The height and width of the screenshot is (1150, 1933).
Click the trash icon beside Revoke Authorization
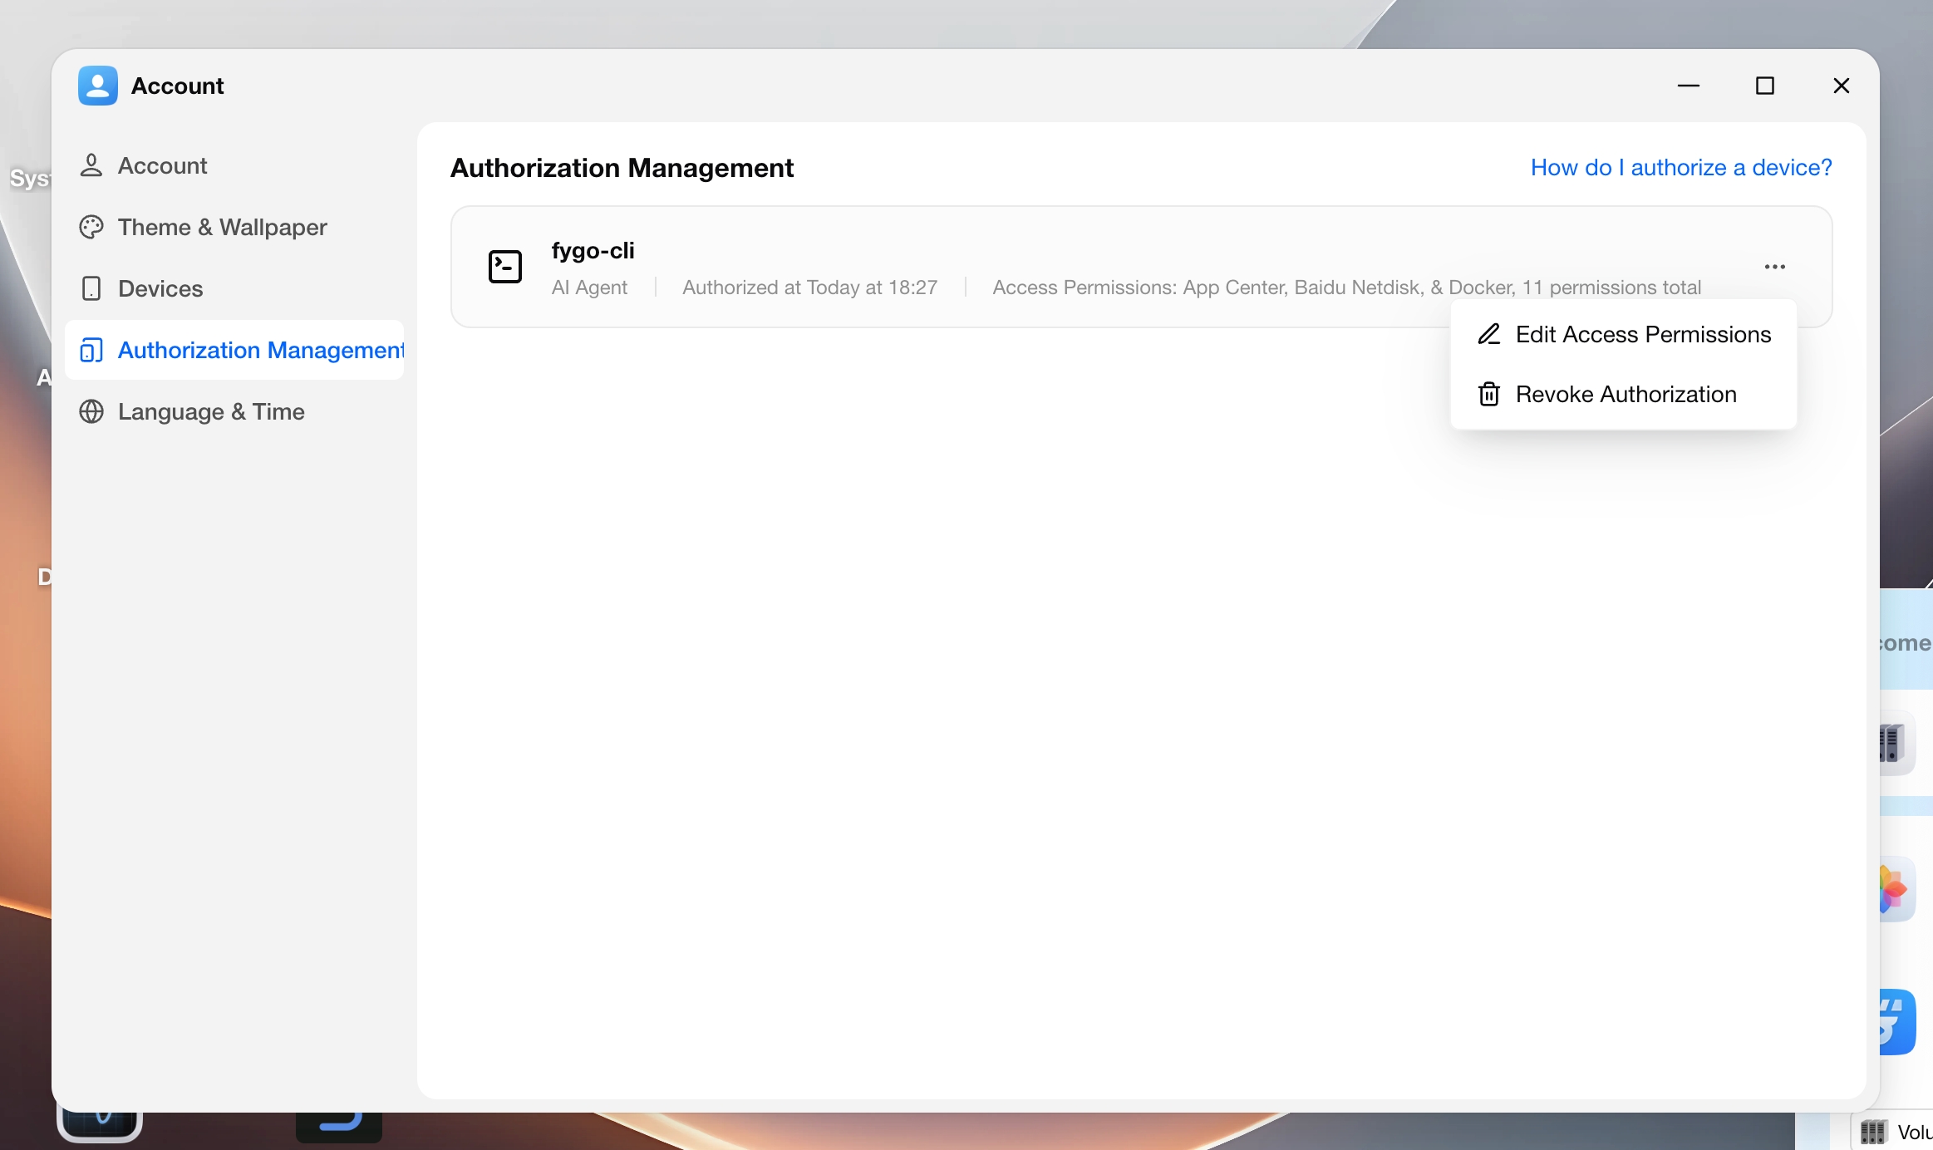(x=1489, y=394)
